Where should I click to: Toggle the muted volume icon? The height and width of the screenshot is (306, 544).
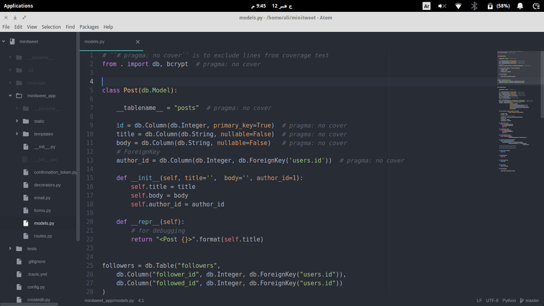click(x=442, y=6)
